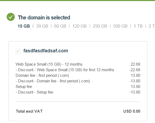Choose the 500 GB storage option
The height and width of the screenshot is (123, 155).
(x=120, y=26)
